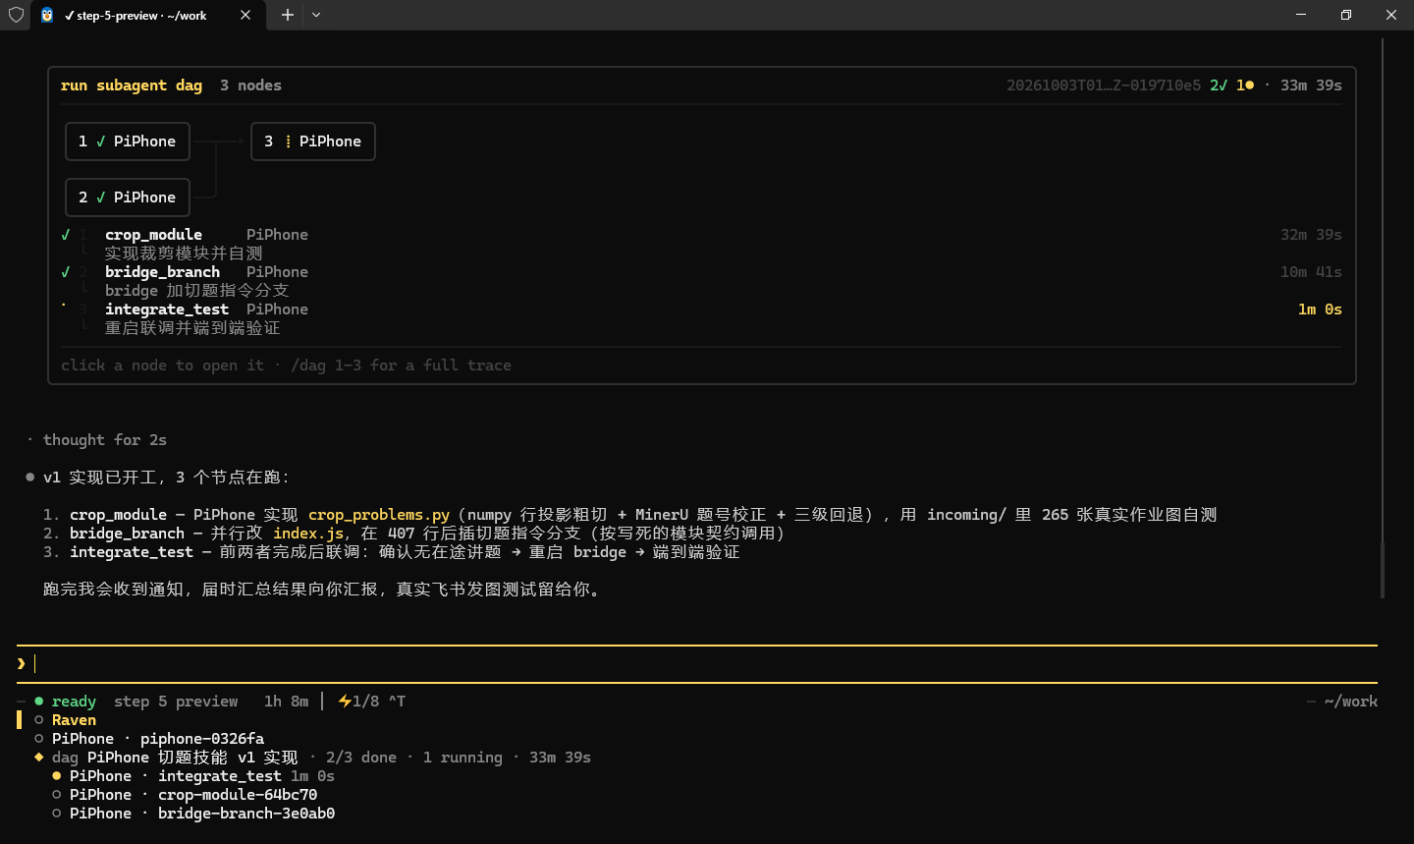Click the yellow diamond beside the dag entry
1414x844 pixels.
[39, 758]
